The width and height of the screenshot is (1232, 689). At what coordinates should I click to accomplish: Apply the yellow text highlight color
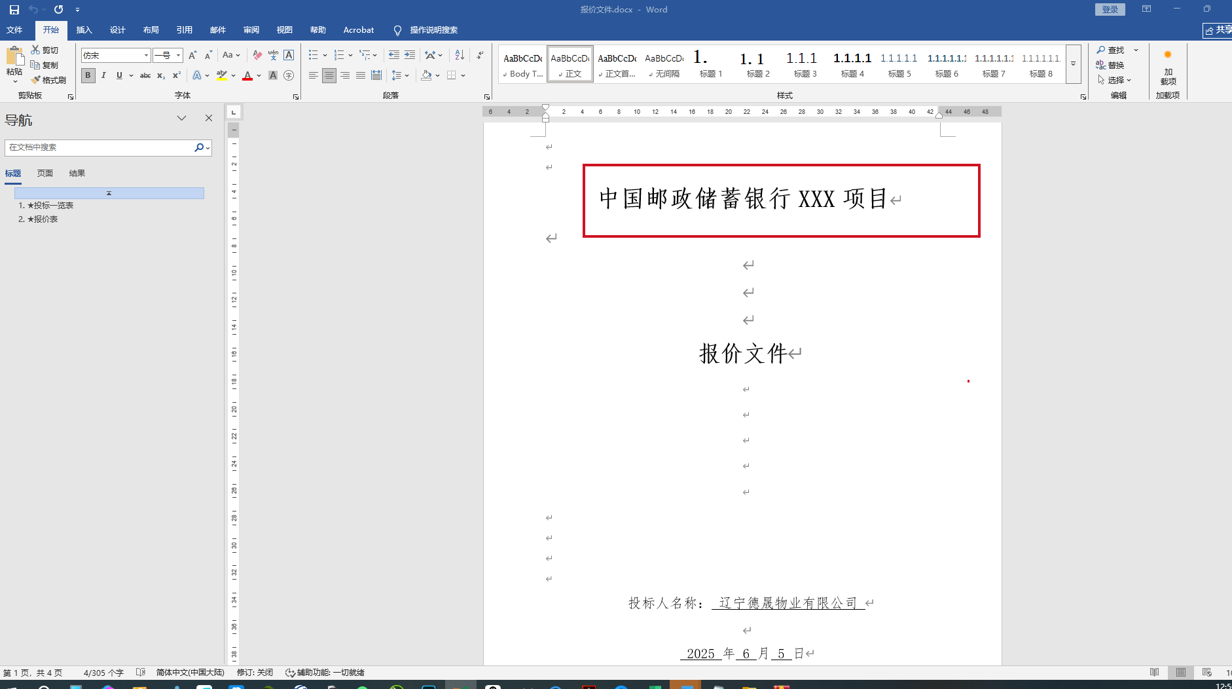222,75
